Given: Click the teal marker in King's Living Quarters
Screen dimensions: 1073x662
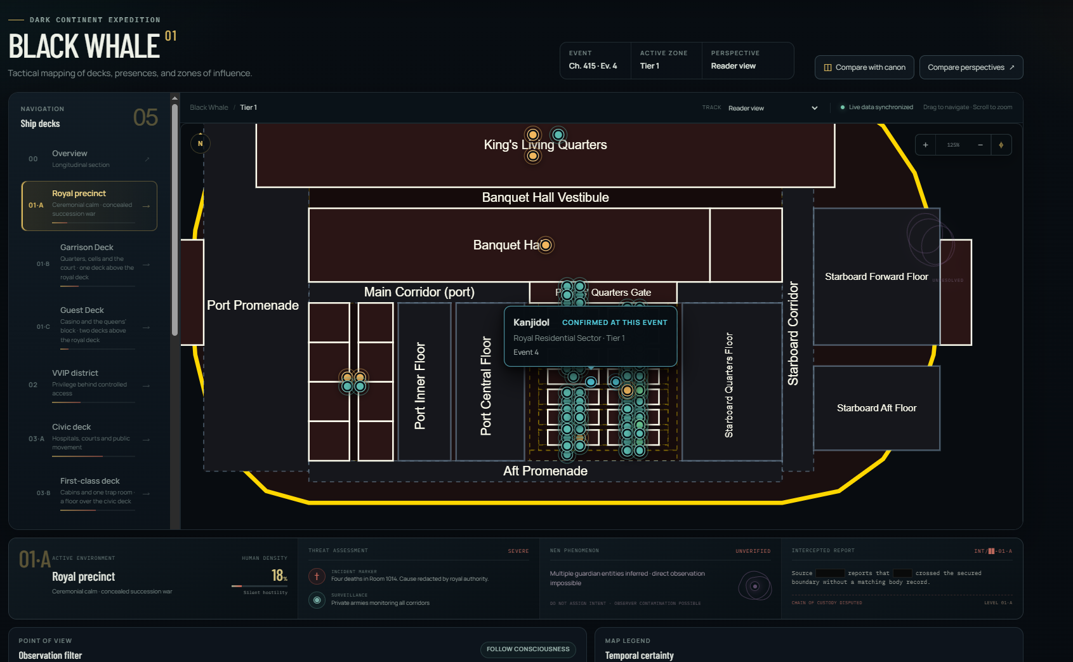Looking at the screenshot, I should (x=558, y=135).
